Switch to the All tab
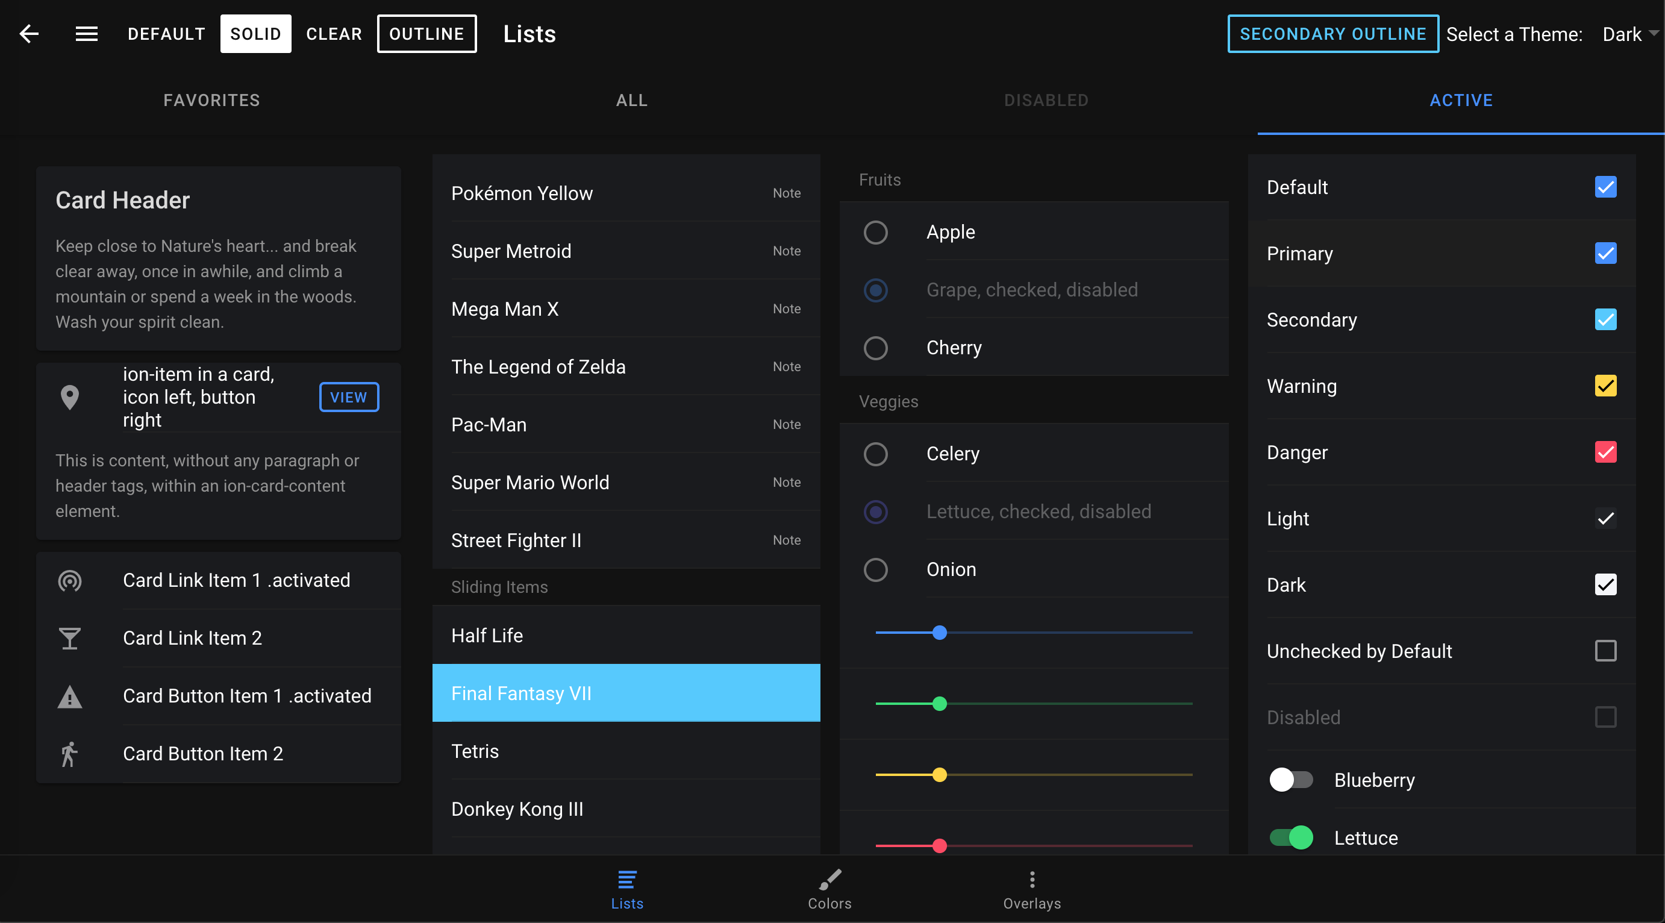The width and height of the screenshot is (1665, 923). [631, 100]
